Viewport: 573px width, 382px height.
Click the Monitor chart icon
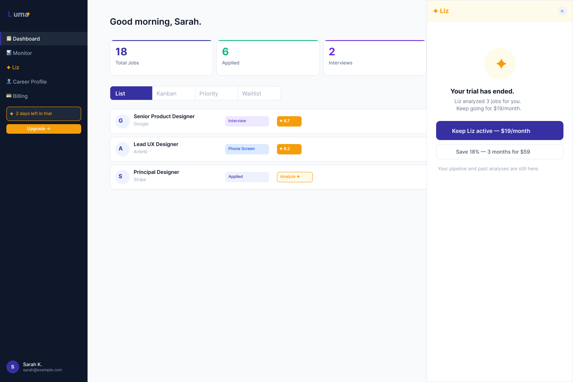click(9, 53)
